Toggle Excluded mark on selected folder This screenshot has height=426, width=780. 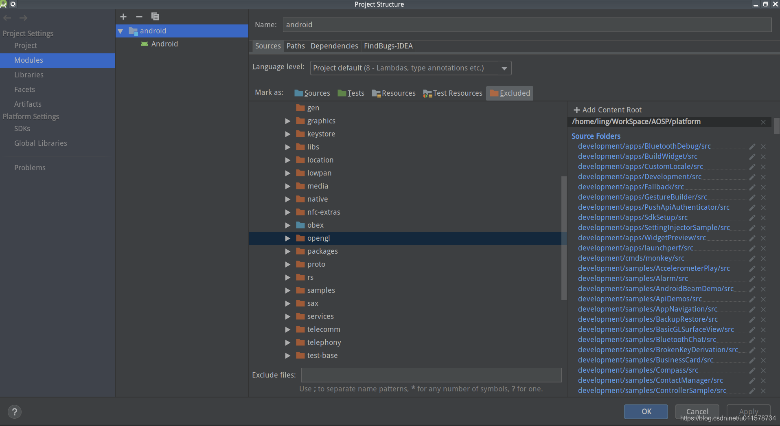[x=510, y=93]
